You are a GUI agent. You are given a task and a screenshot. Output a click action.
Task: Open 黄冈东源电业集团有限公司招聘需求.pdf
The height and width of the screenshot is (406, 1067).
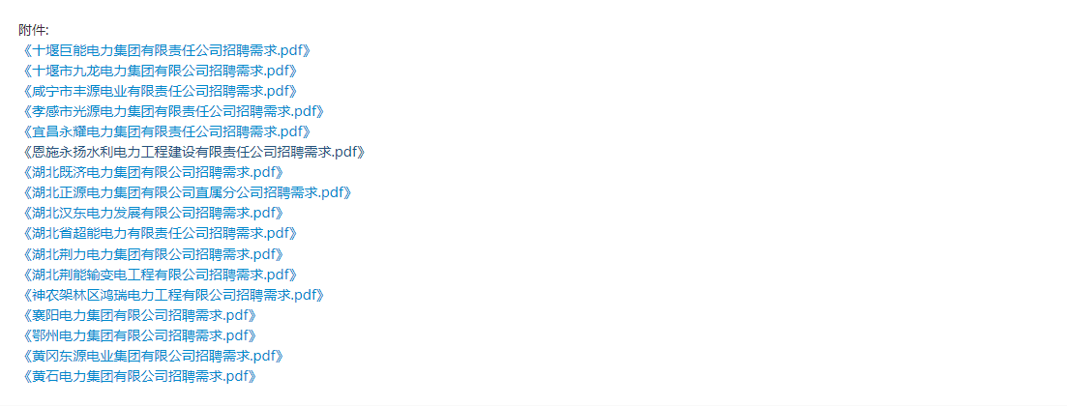(x=152, y=356)
